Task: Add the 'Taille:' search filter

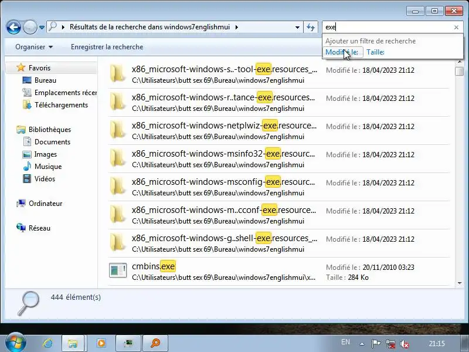Action: pos(375,52)
